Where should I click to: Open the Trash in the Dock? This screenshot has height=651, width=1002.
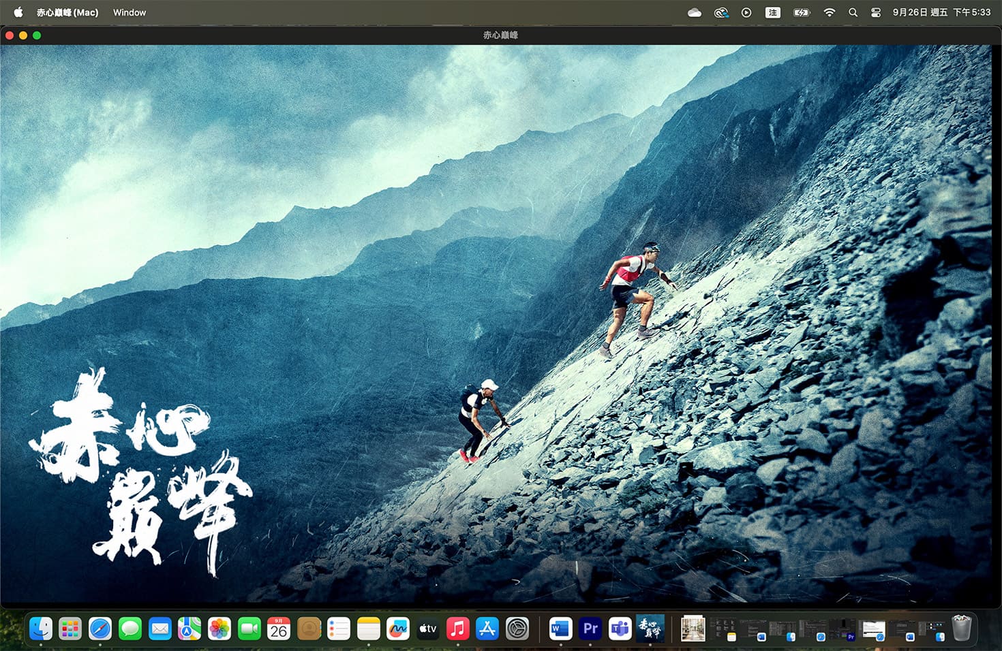961,629
